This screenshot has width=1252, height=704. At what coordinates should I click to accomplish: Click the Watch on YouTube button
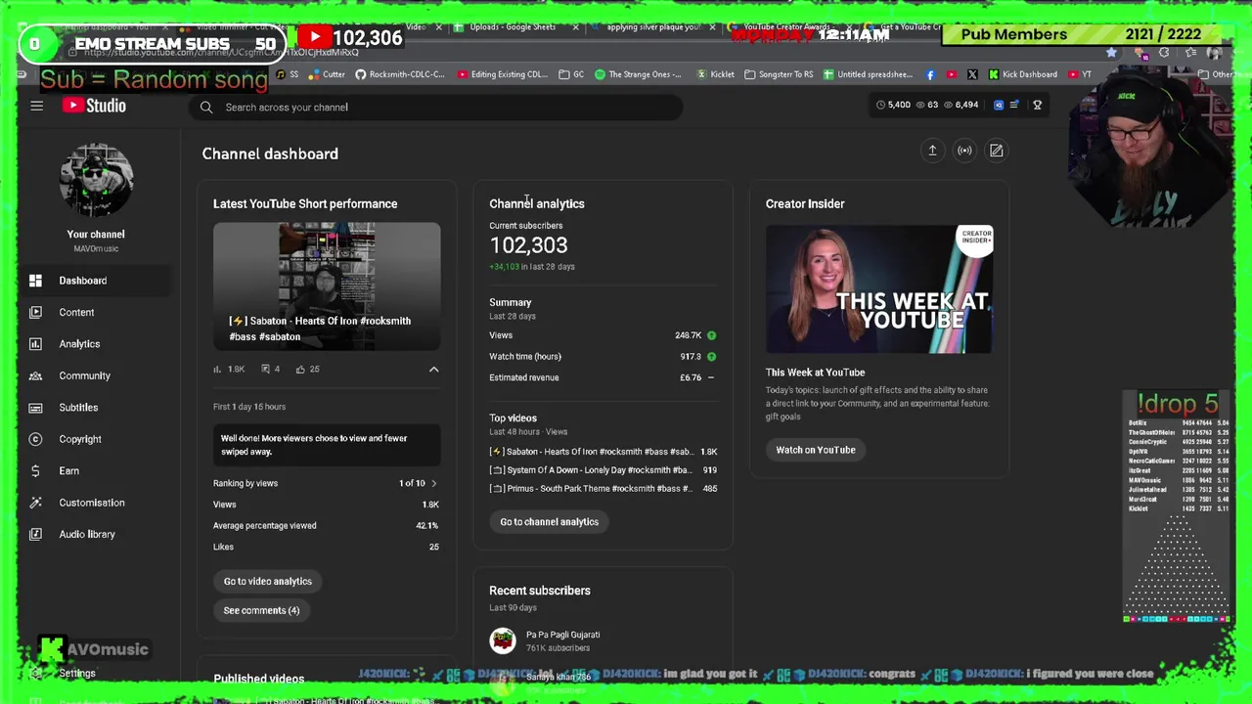pyautogui.click(x=816, y=450)
